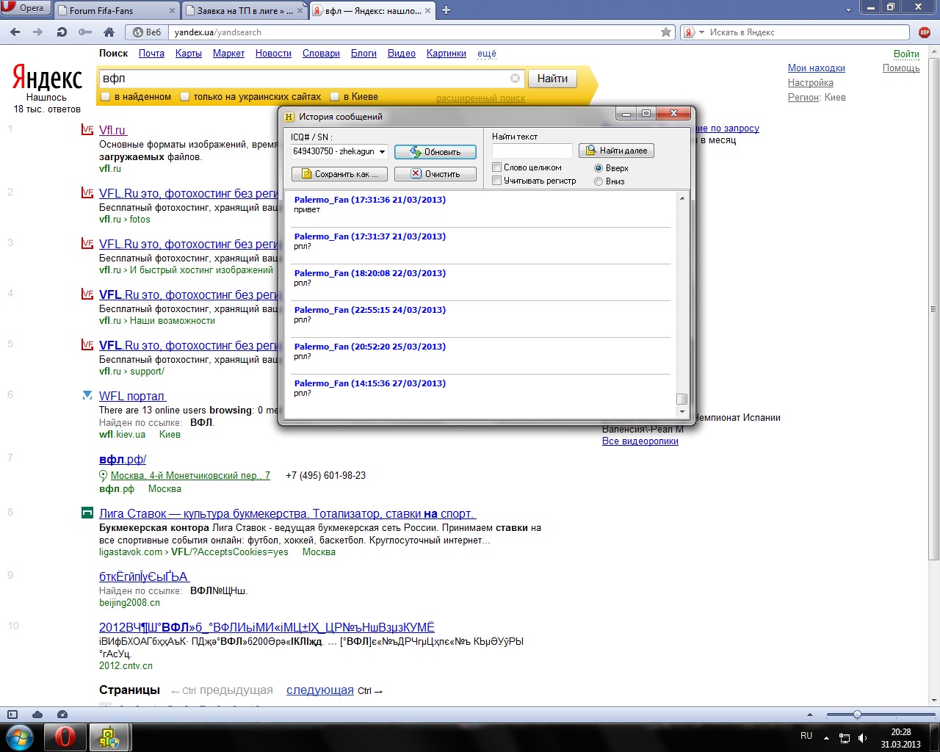This screenshot has height=752, width=940.
Task: Click the History dialog title bar icon
Action: 289,117
